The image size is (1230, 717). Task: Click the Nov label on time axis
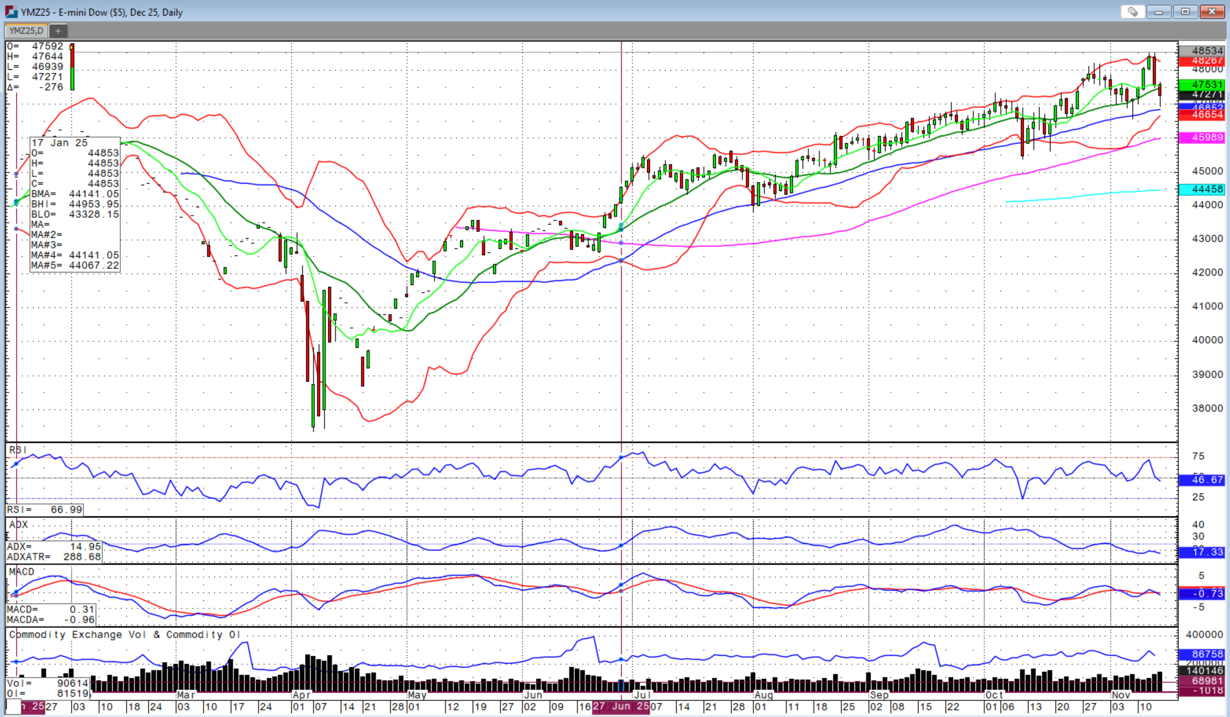pos(1121,695)
